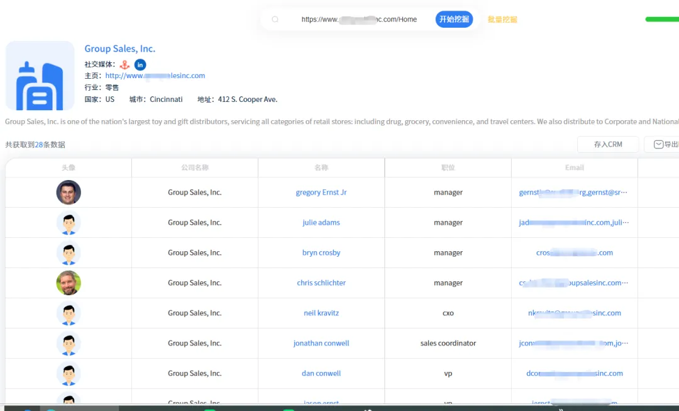Open the company homepage URL link
The height and width of the screenshot is (411, 679).
155,76
